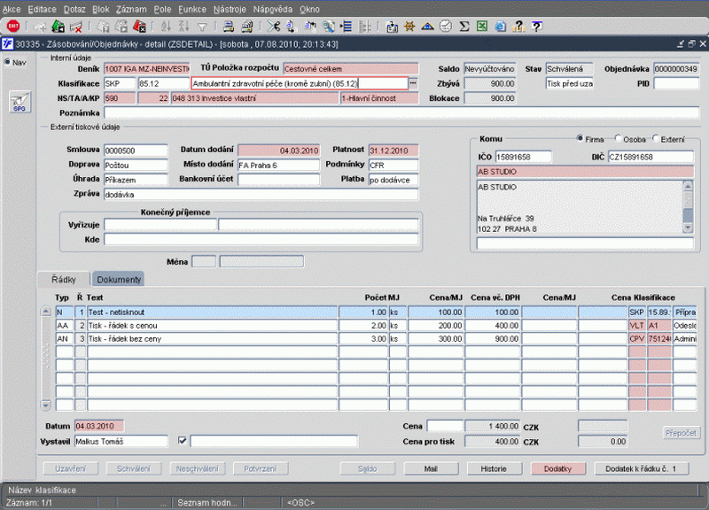The width and height of the screenshot is (709, 510).
Task: Select the Firma radio button
Action: coord(580,138)
